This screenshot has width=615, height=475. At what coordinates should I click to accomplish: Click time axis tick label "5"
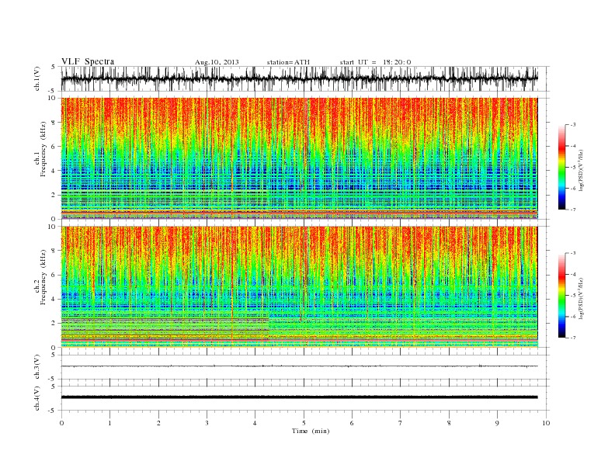point(304,423)
